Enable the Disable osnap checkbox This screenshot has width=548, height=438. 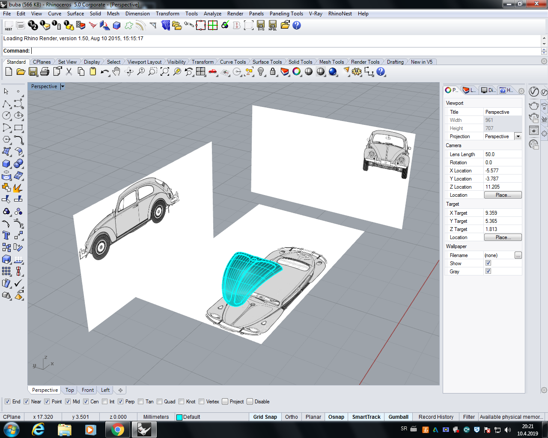250,402
